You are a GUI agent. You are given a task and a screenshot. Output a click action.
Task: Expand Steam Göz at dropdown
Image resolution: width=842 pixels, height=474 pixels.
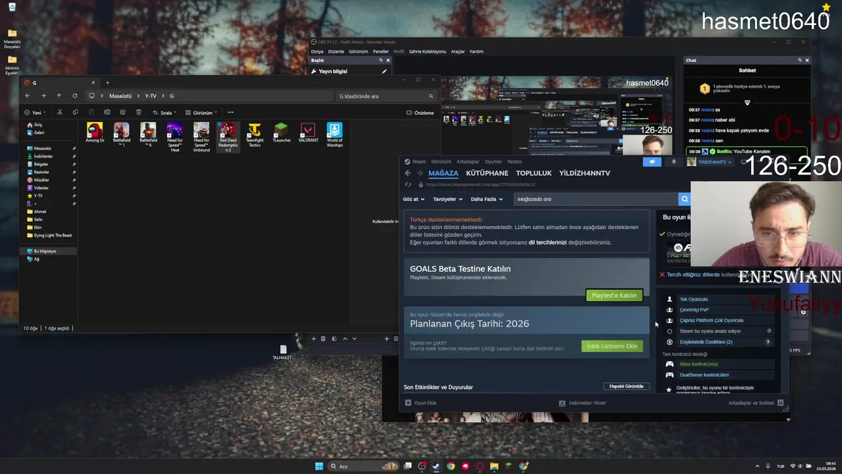tap(414, 199)
